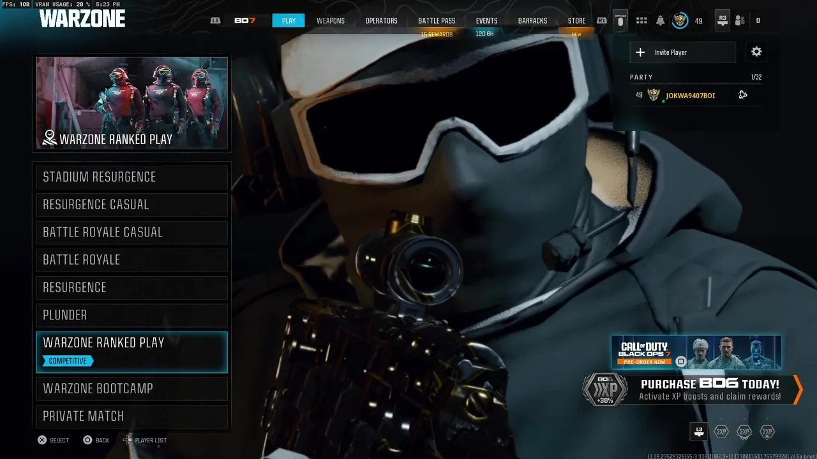Open the friends list people icon
Screen dimensions: 817x459
coord(740,20)
